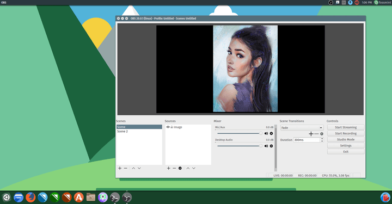
Task: Toggle lock on the Image source
Action: (x=171, y=127)
